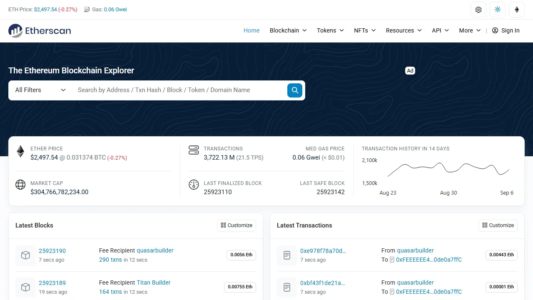Click last finalized block 25923110
This screenshot has width=533, height=300.
pyautogui.click(x=218, y=192)
